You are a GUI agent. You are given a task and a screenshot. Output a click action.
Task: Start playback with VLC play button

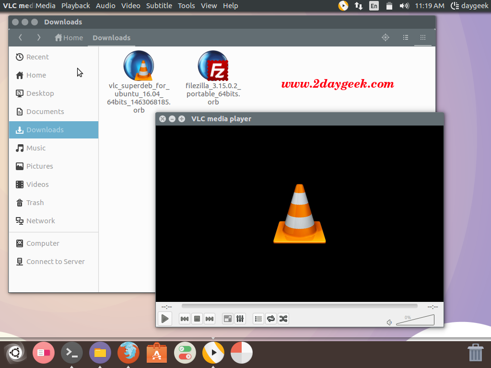pos(165,319)
